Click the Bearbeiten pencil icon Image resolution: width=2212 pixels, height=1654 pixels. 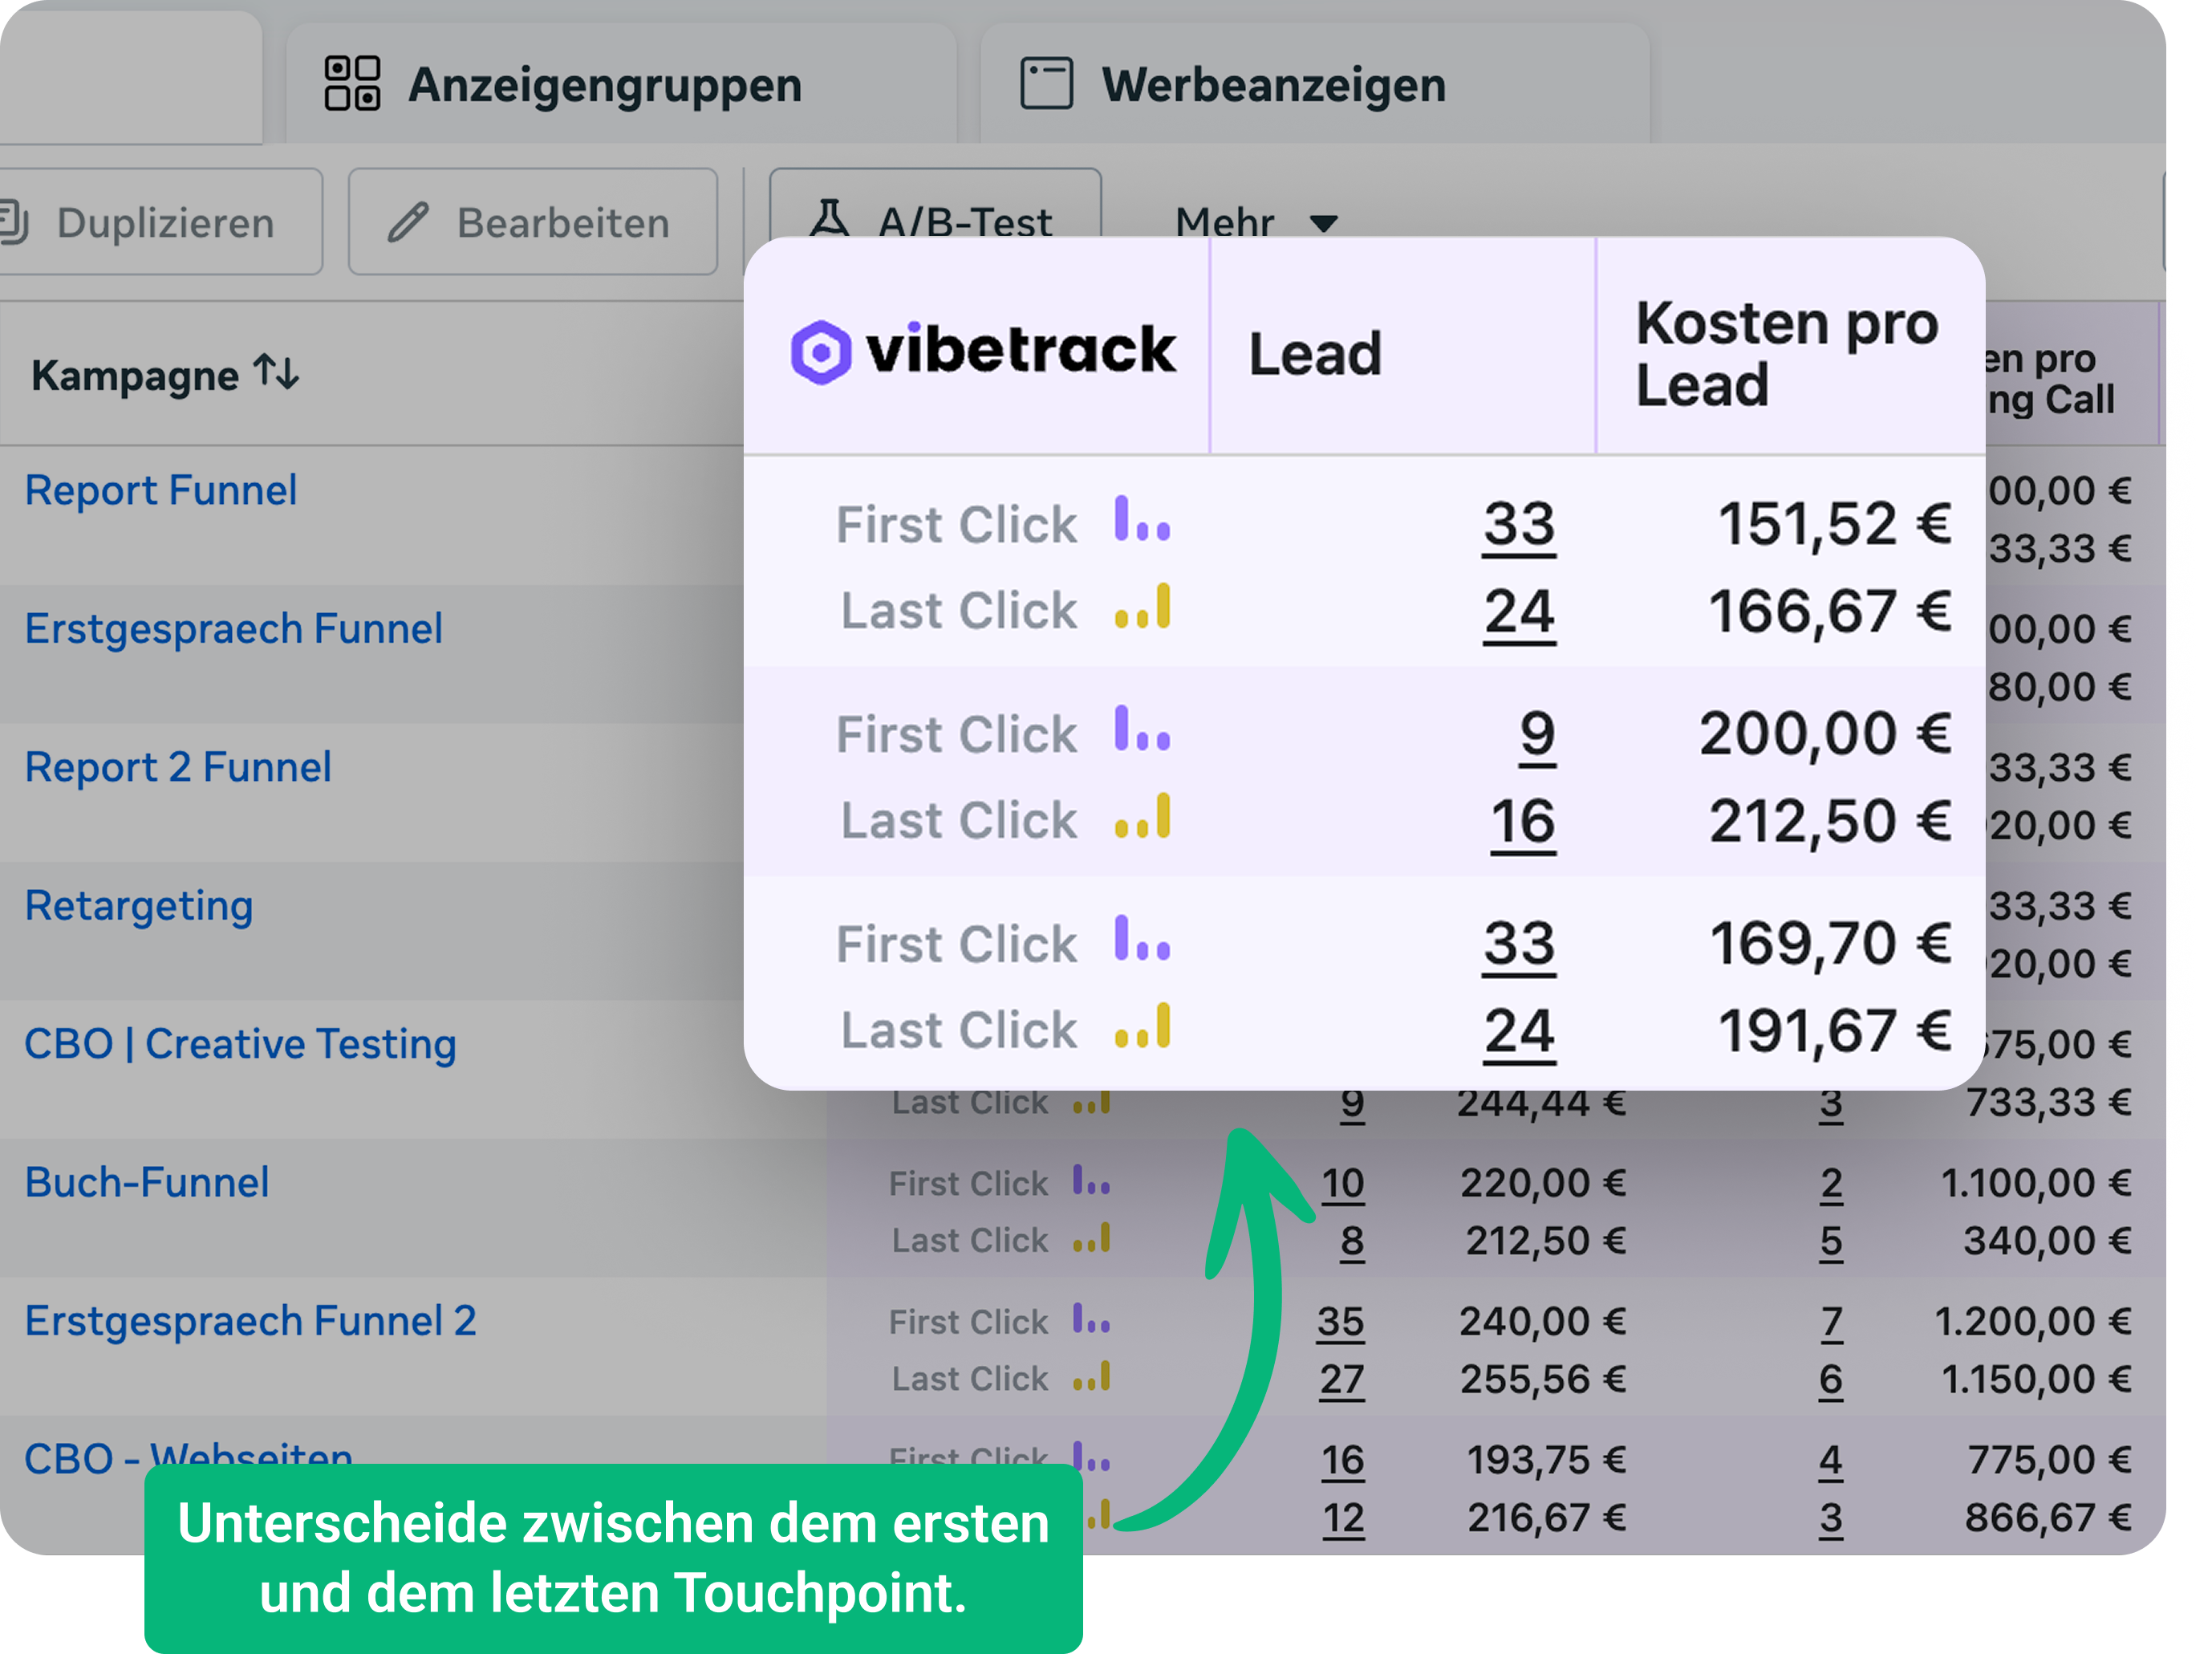click(x=408, y=222)
